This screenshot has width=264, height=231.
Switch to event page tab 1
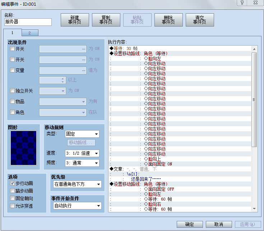13,33
